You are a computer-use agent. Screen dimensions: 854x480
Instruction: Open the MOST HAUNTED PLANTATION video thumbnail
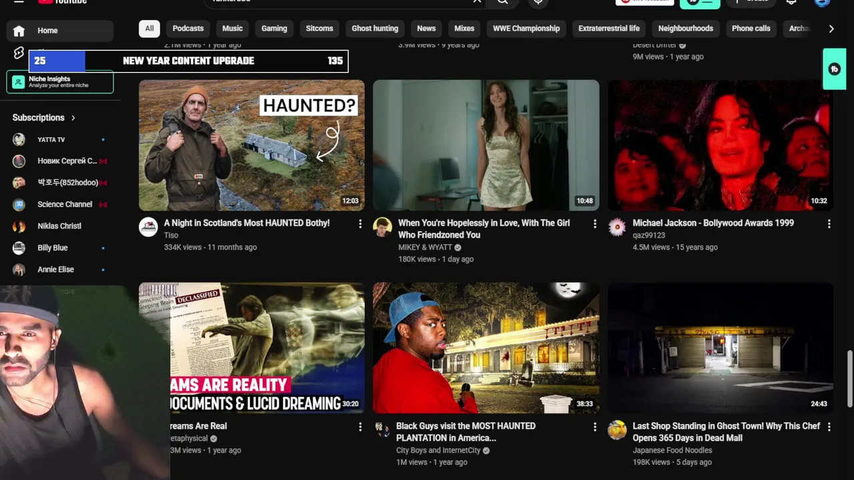[486, 348]
